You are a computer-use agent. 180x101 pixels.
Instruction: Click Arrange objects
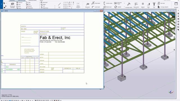click(x=163, y=7)
